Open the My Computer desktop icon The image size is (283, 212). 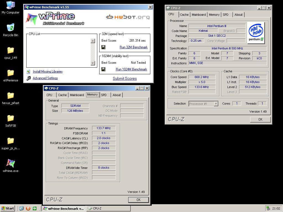point(11,5)
